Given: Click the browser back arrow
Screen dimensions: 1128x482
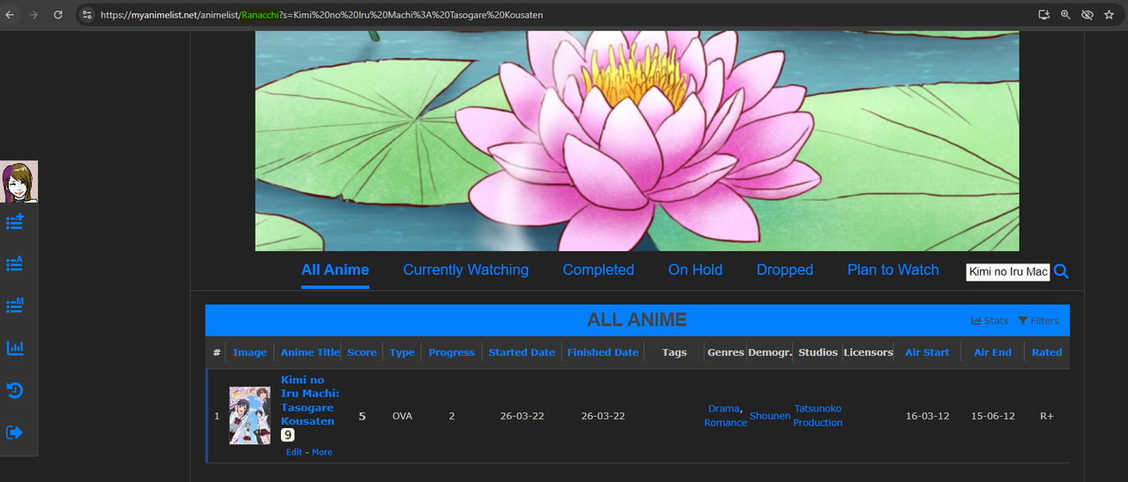Looking at the screenshot, I should (10, 15).
